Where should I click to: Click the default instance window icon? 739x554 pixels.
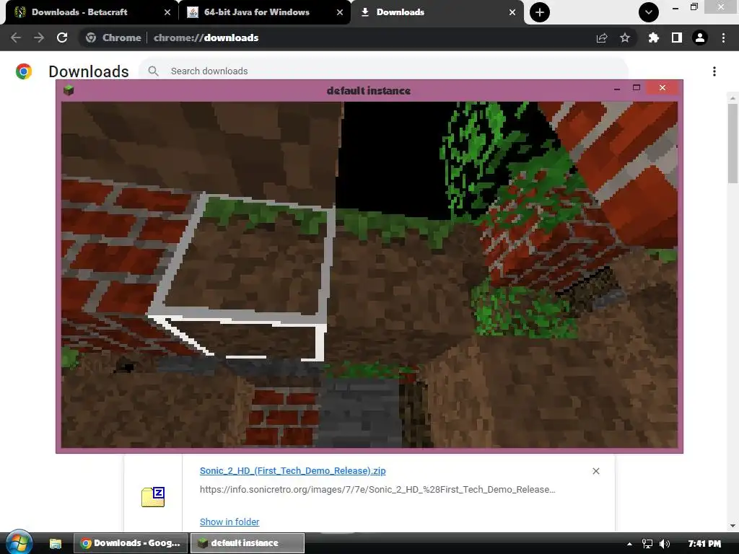point(69,90)
